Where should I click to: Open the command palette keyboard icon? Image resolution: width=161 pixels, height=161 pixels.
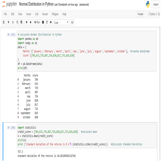tap(72, 23)
